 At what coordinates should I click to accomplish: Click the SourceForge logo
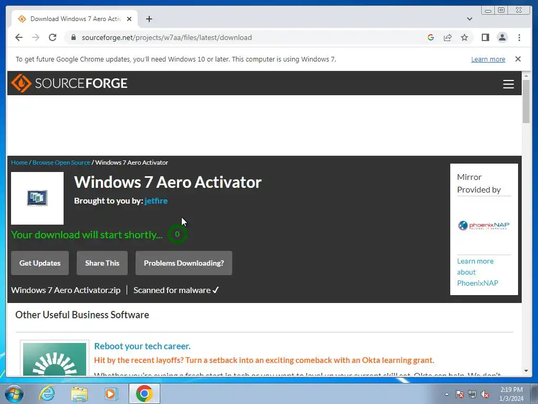point(69,83)
